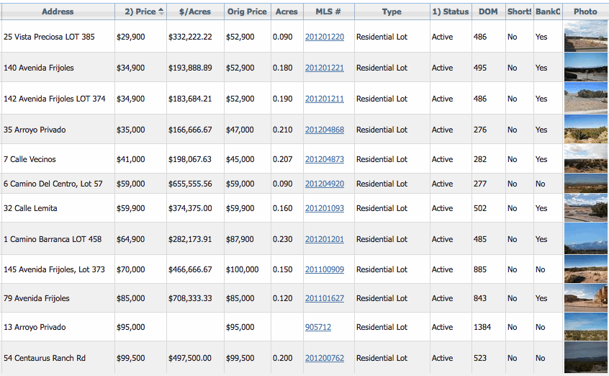Sort by the Orig Price column header
Image resolution: width=609 pixels, height=376 pixels.
point(247,12)
